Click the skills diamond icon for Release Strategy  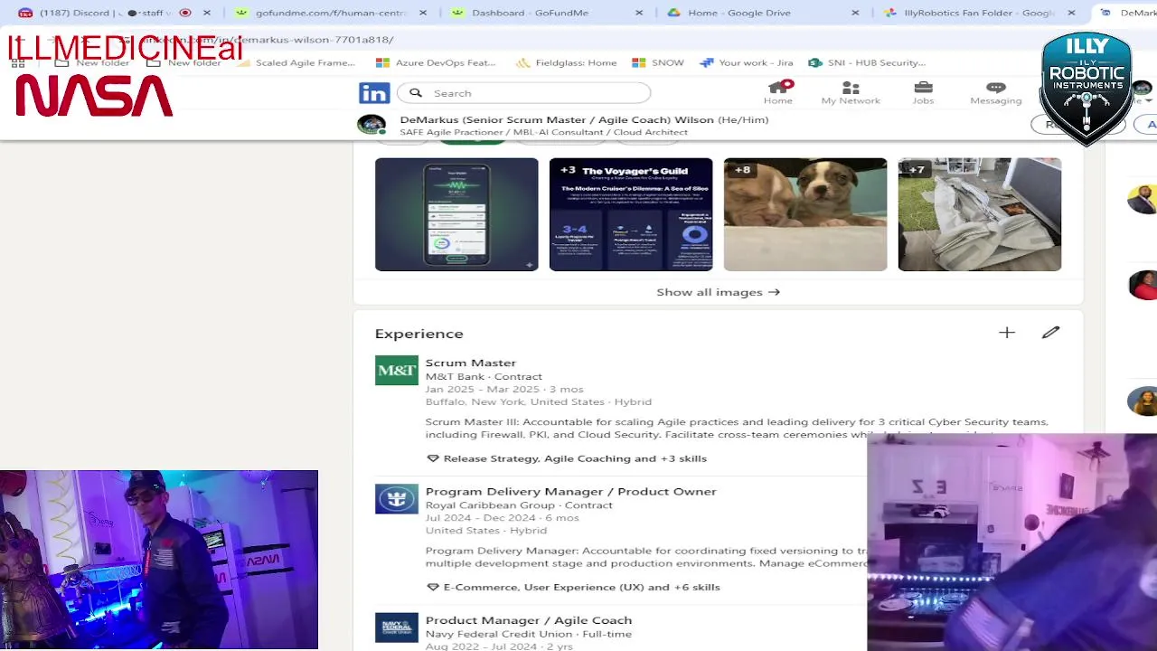click(433, 458)
